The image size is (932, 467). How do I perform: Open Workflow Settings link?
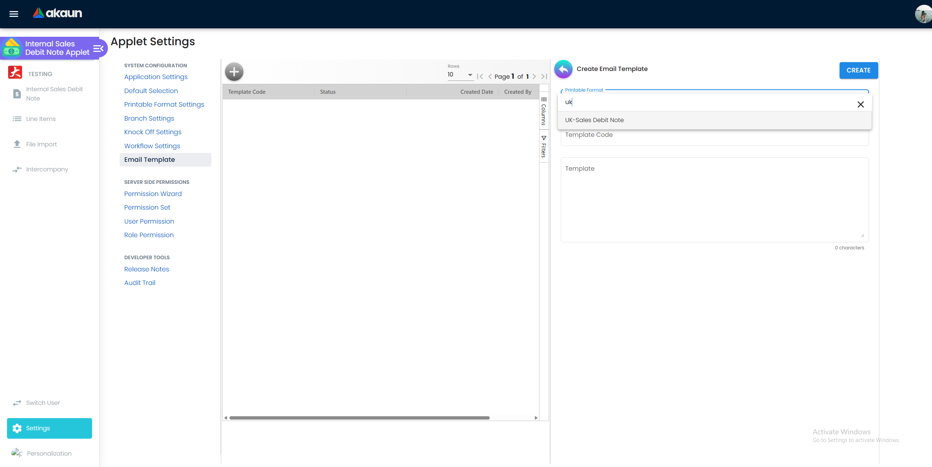pyautogui.click(x=152, y=146)
